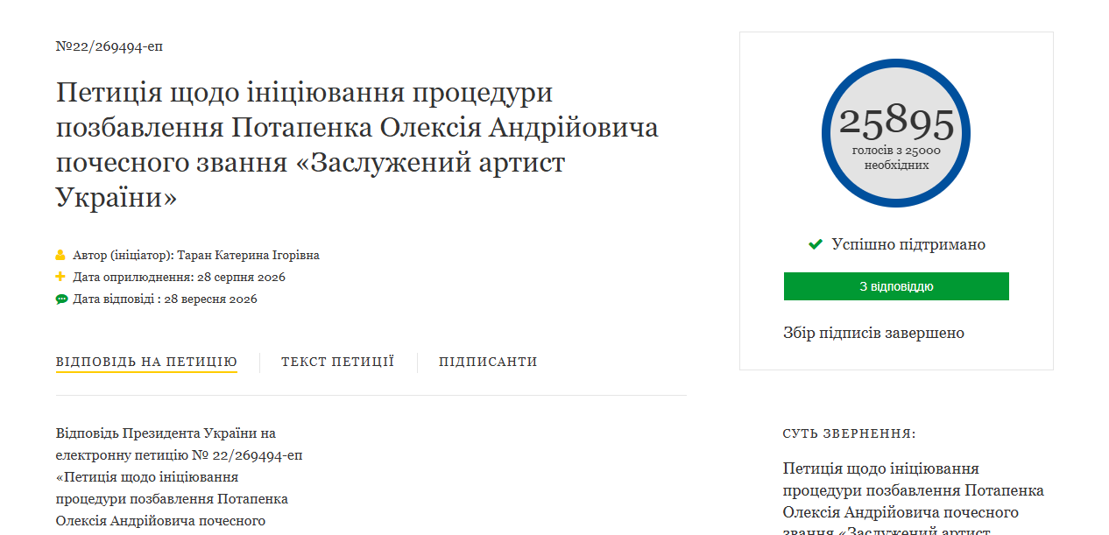Click the yellow plus publication date icon

coord(60,277)
